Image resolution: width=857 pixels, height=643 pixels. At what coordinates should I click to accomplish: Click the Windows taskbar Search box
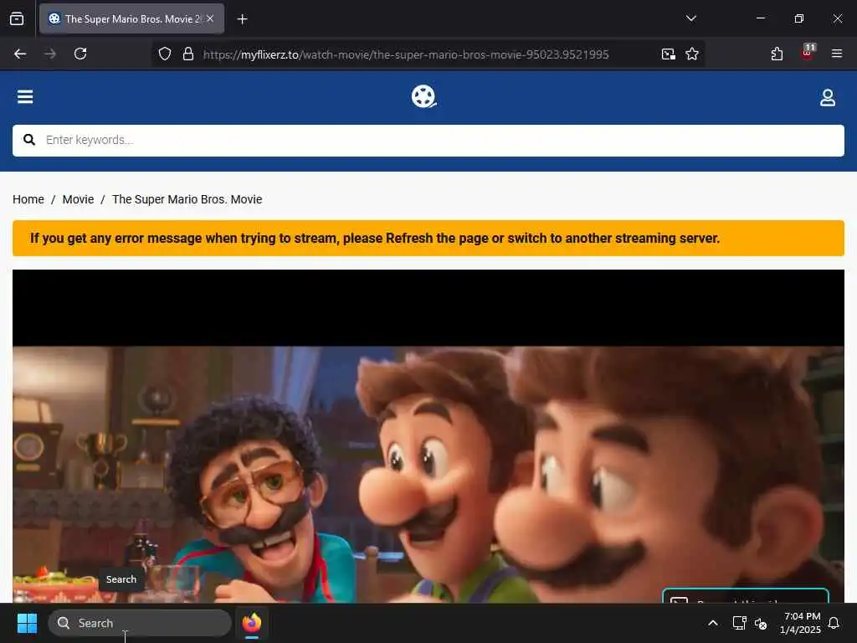(x=140, y=623)
